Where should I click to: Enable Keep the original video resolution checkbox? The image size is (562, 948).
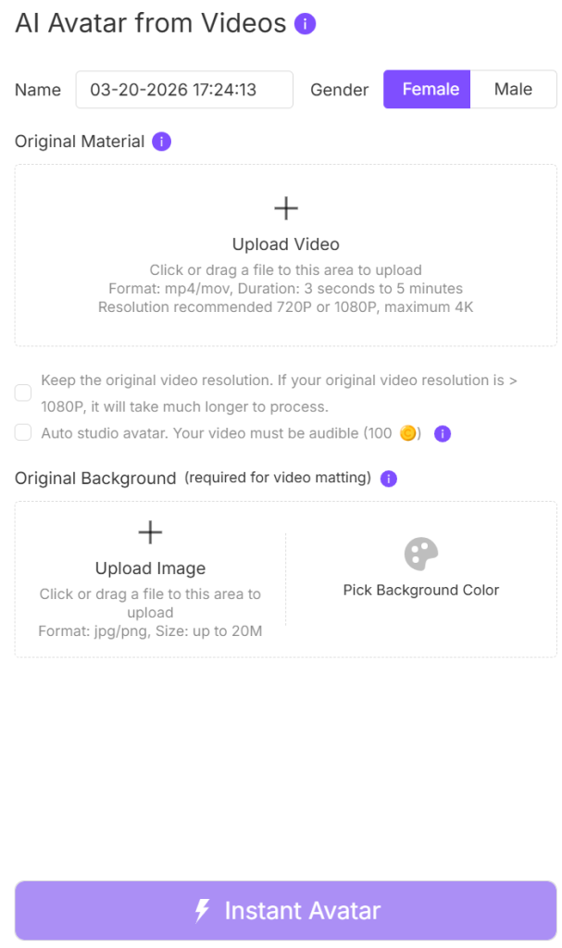pos(23,393)
